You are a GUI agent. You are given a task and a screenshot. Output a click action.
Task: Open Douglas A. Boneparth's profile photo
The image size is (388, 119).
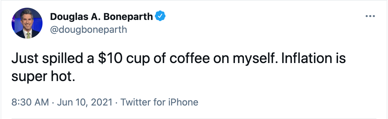point(27,23)
